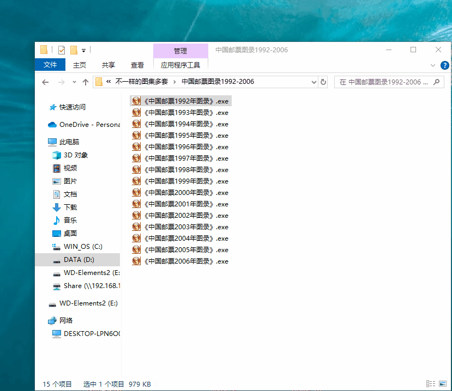This screenshot has height=391, width=452.
Task: Open the 视频 library folder
Action: [65, 168]
